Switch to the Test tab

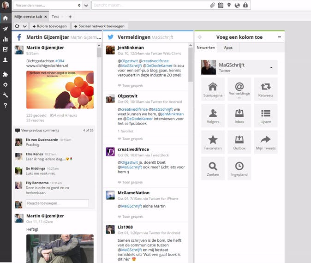[55, 17]
